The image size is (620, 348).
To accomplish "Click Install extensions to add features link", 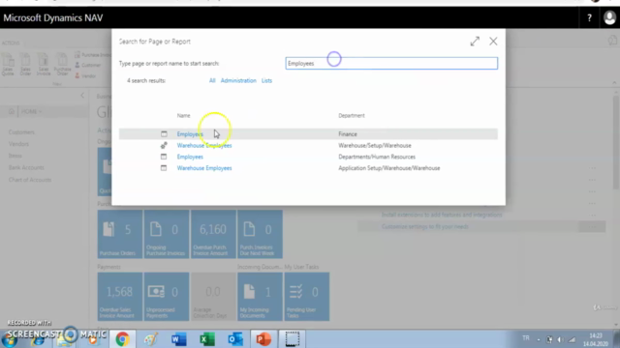I will (442, 215).
